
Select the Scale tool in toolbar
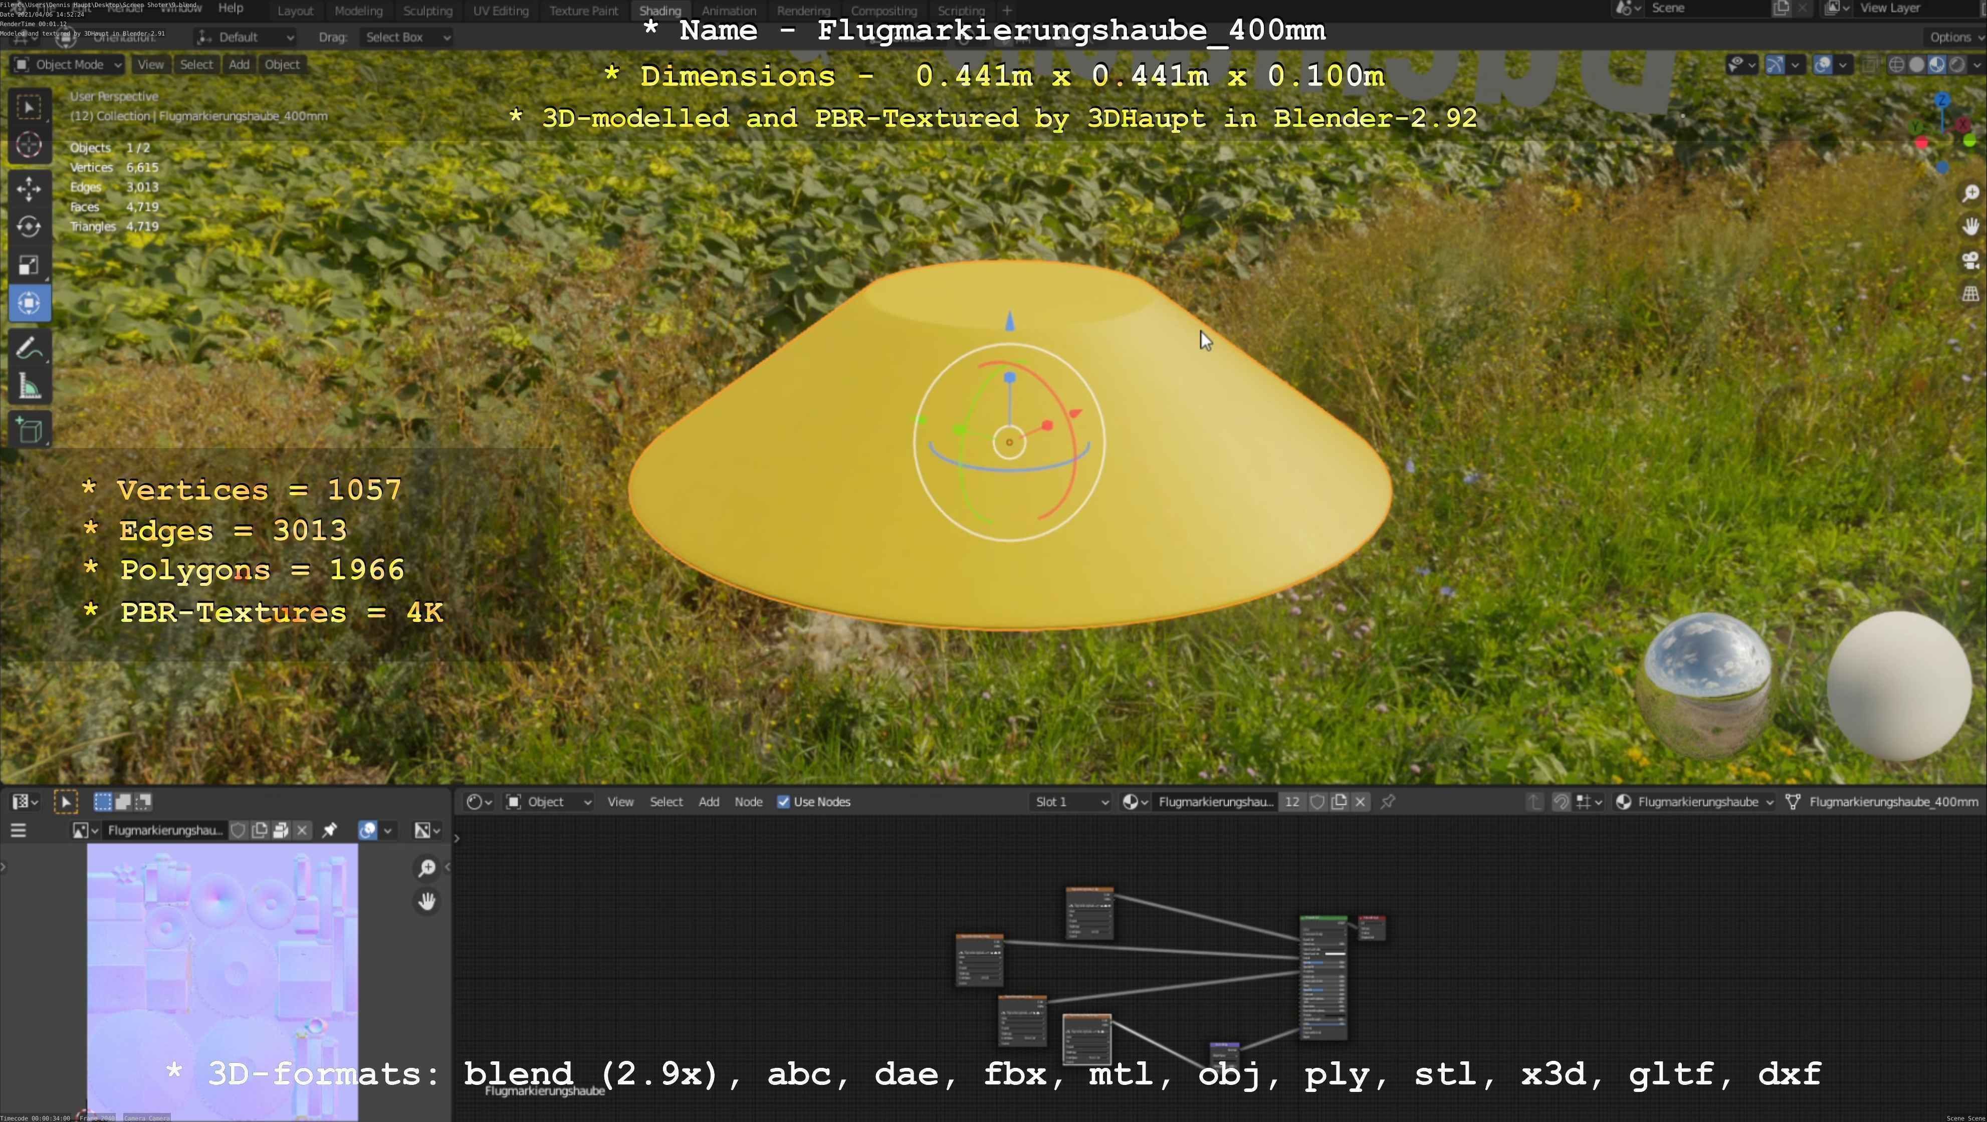point(29,265)
